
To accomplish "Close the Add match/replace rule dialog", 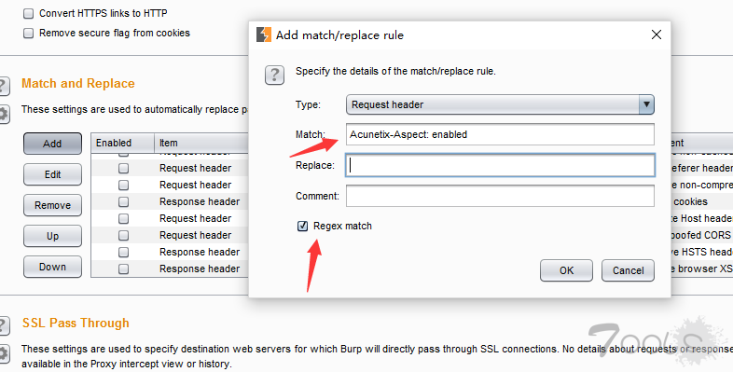I will click(657, 34).
